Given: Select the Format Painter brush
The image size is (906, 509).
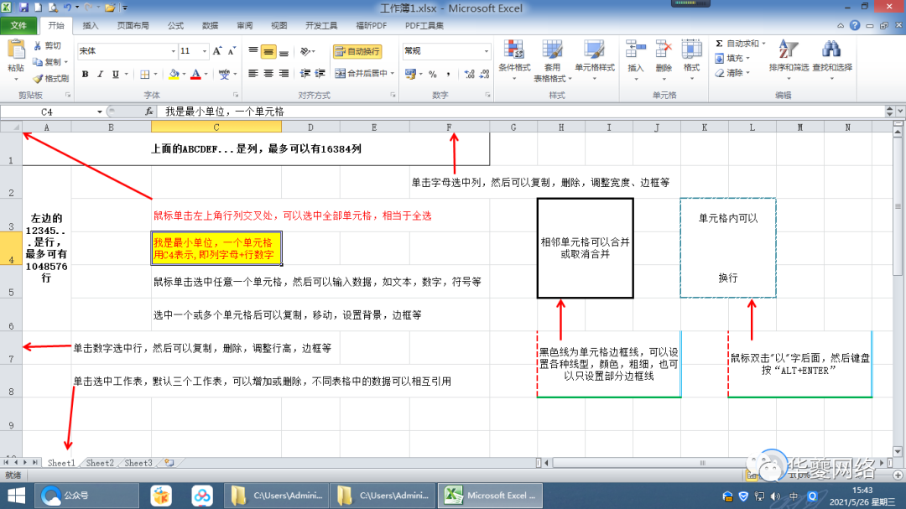Looking at the screenshot, I should point(51,78).
